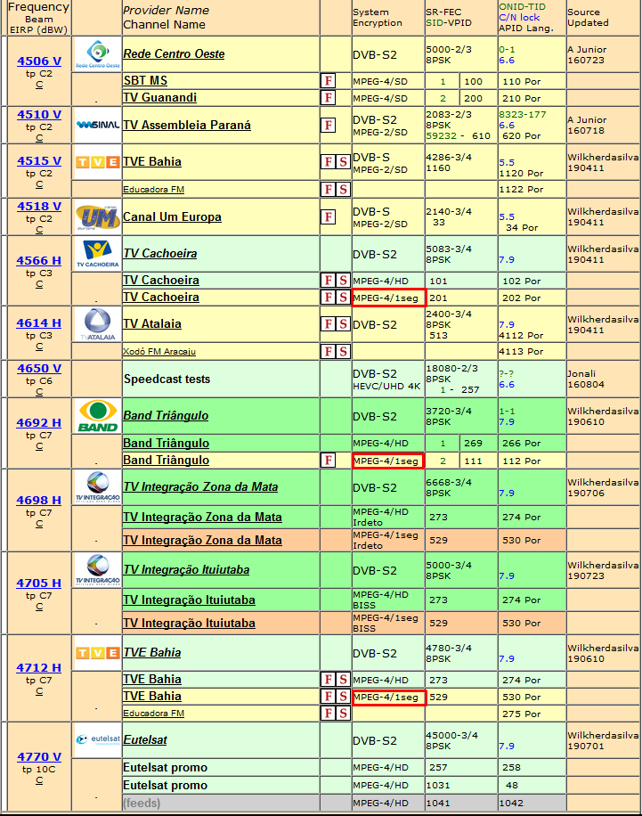Click F icon next to TV Assembleia Paraná
The image size is (642, 816).
329,125
